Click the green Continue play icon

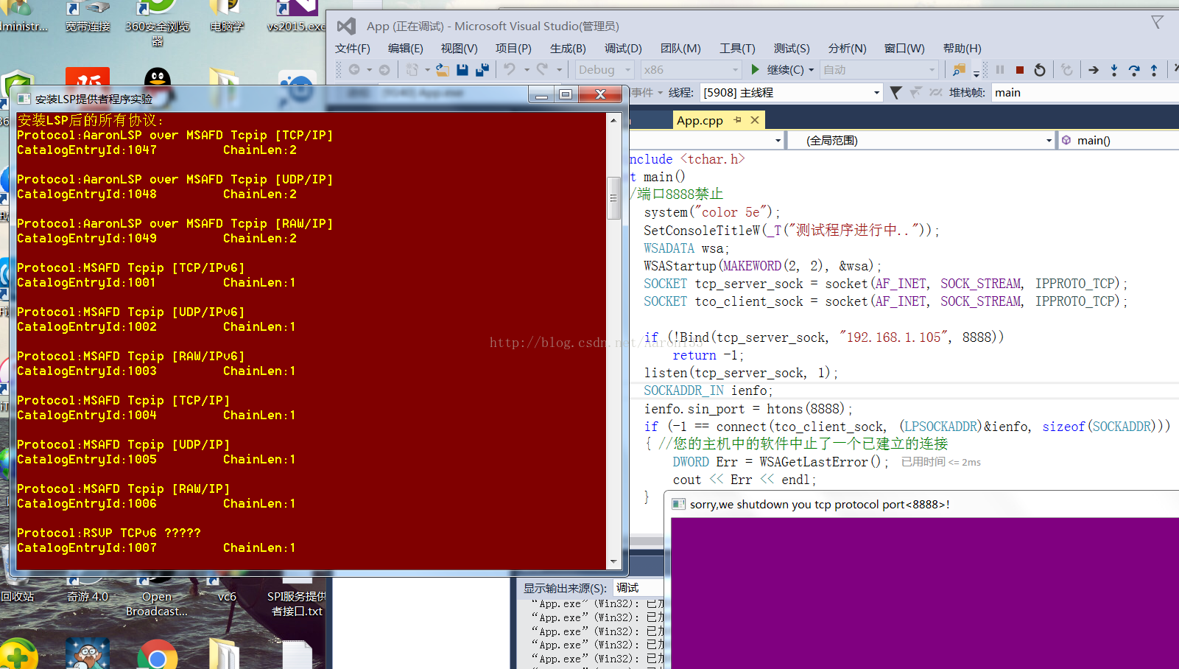755,69
